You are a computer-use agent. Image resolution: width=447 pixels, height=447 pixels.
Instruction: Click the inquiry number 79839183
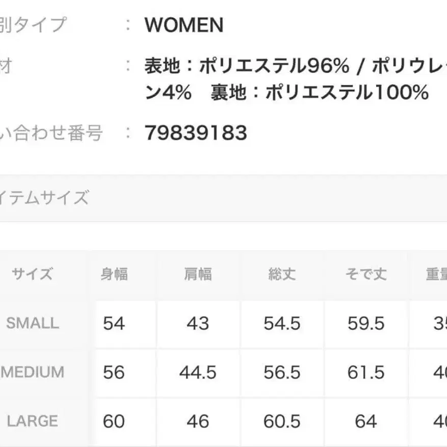196,133
